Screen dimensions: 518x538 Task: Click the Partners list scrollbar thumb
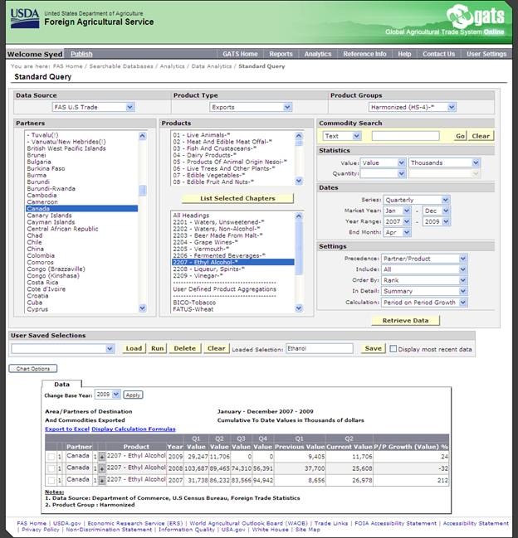143,191
